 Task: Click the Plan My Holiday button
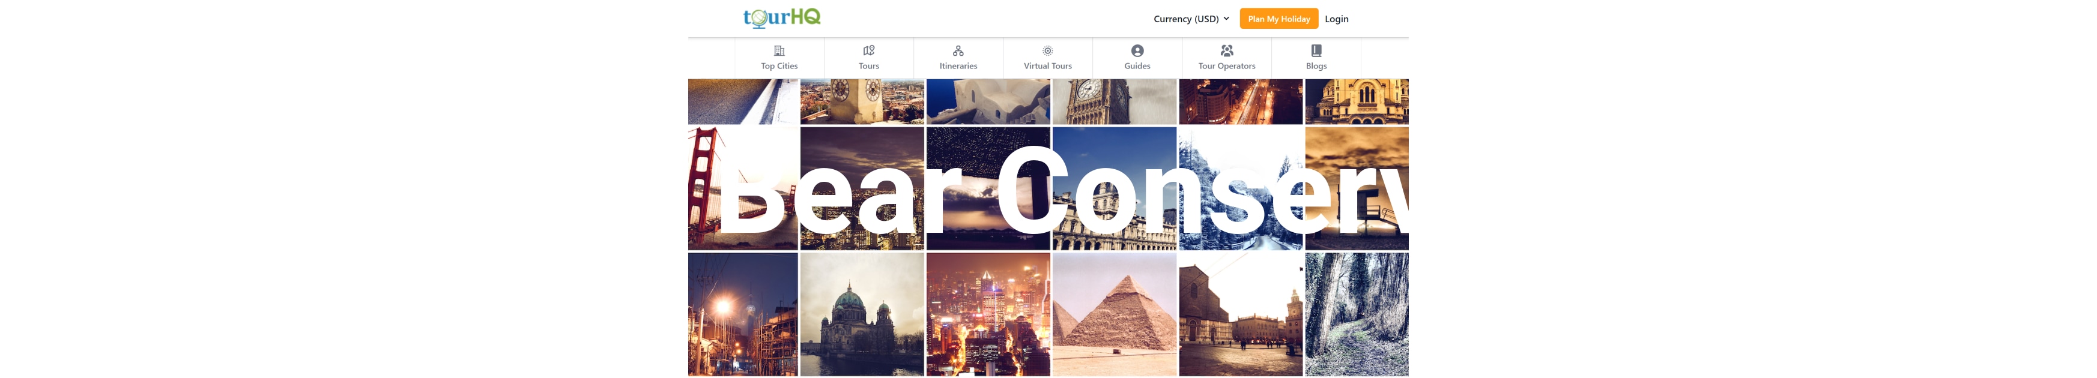click(1278, 19)
